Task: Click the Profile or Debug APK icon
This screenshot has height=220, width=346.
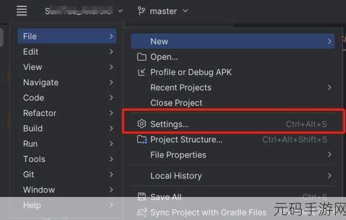Action: [x=141, y=72]
